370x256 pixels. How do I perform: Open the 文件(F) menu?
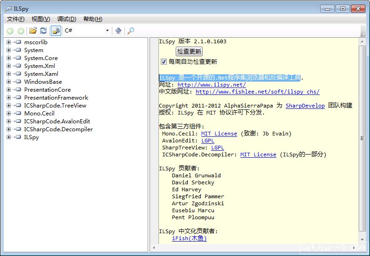(x=15, y=19)
